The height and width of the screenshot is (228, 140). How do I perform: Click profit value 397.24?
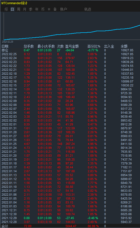pos(70,144)
